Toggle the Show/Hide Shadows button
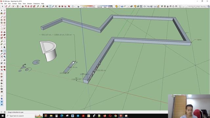210x118 pixels. pyautogui.click(x=78, y=6)
